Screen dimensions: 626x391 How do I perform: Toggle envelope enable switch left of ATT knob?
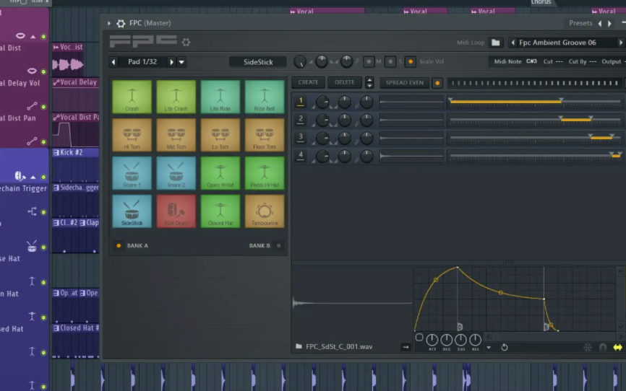coord(419,338)
